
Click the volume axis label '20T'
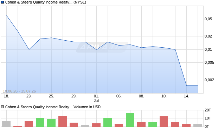[x=208, y=110]
